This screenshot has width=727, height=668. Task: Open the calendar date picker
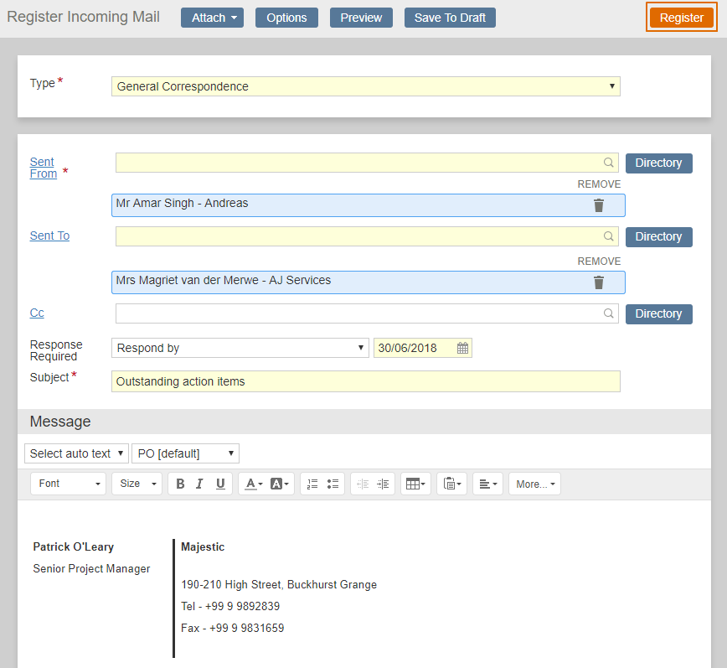pyautogui.click(x=462, y=348)
